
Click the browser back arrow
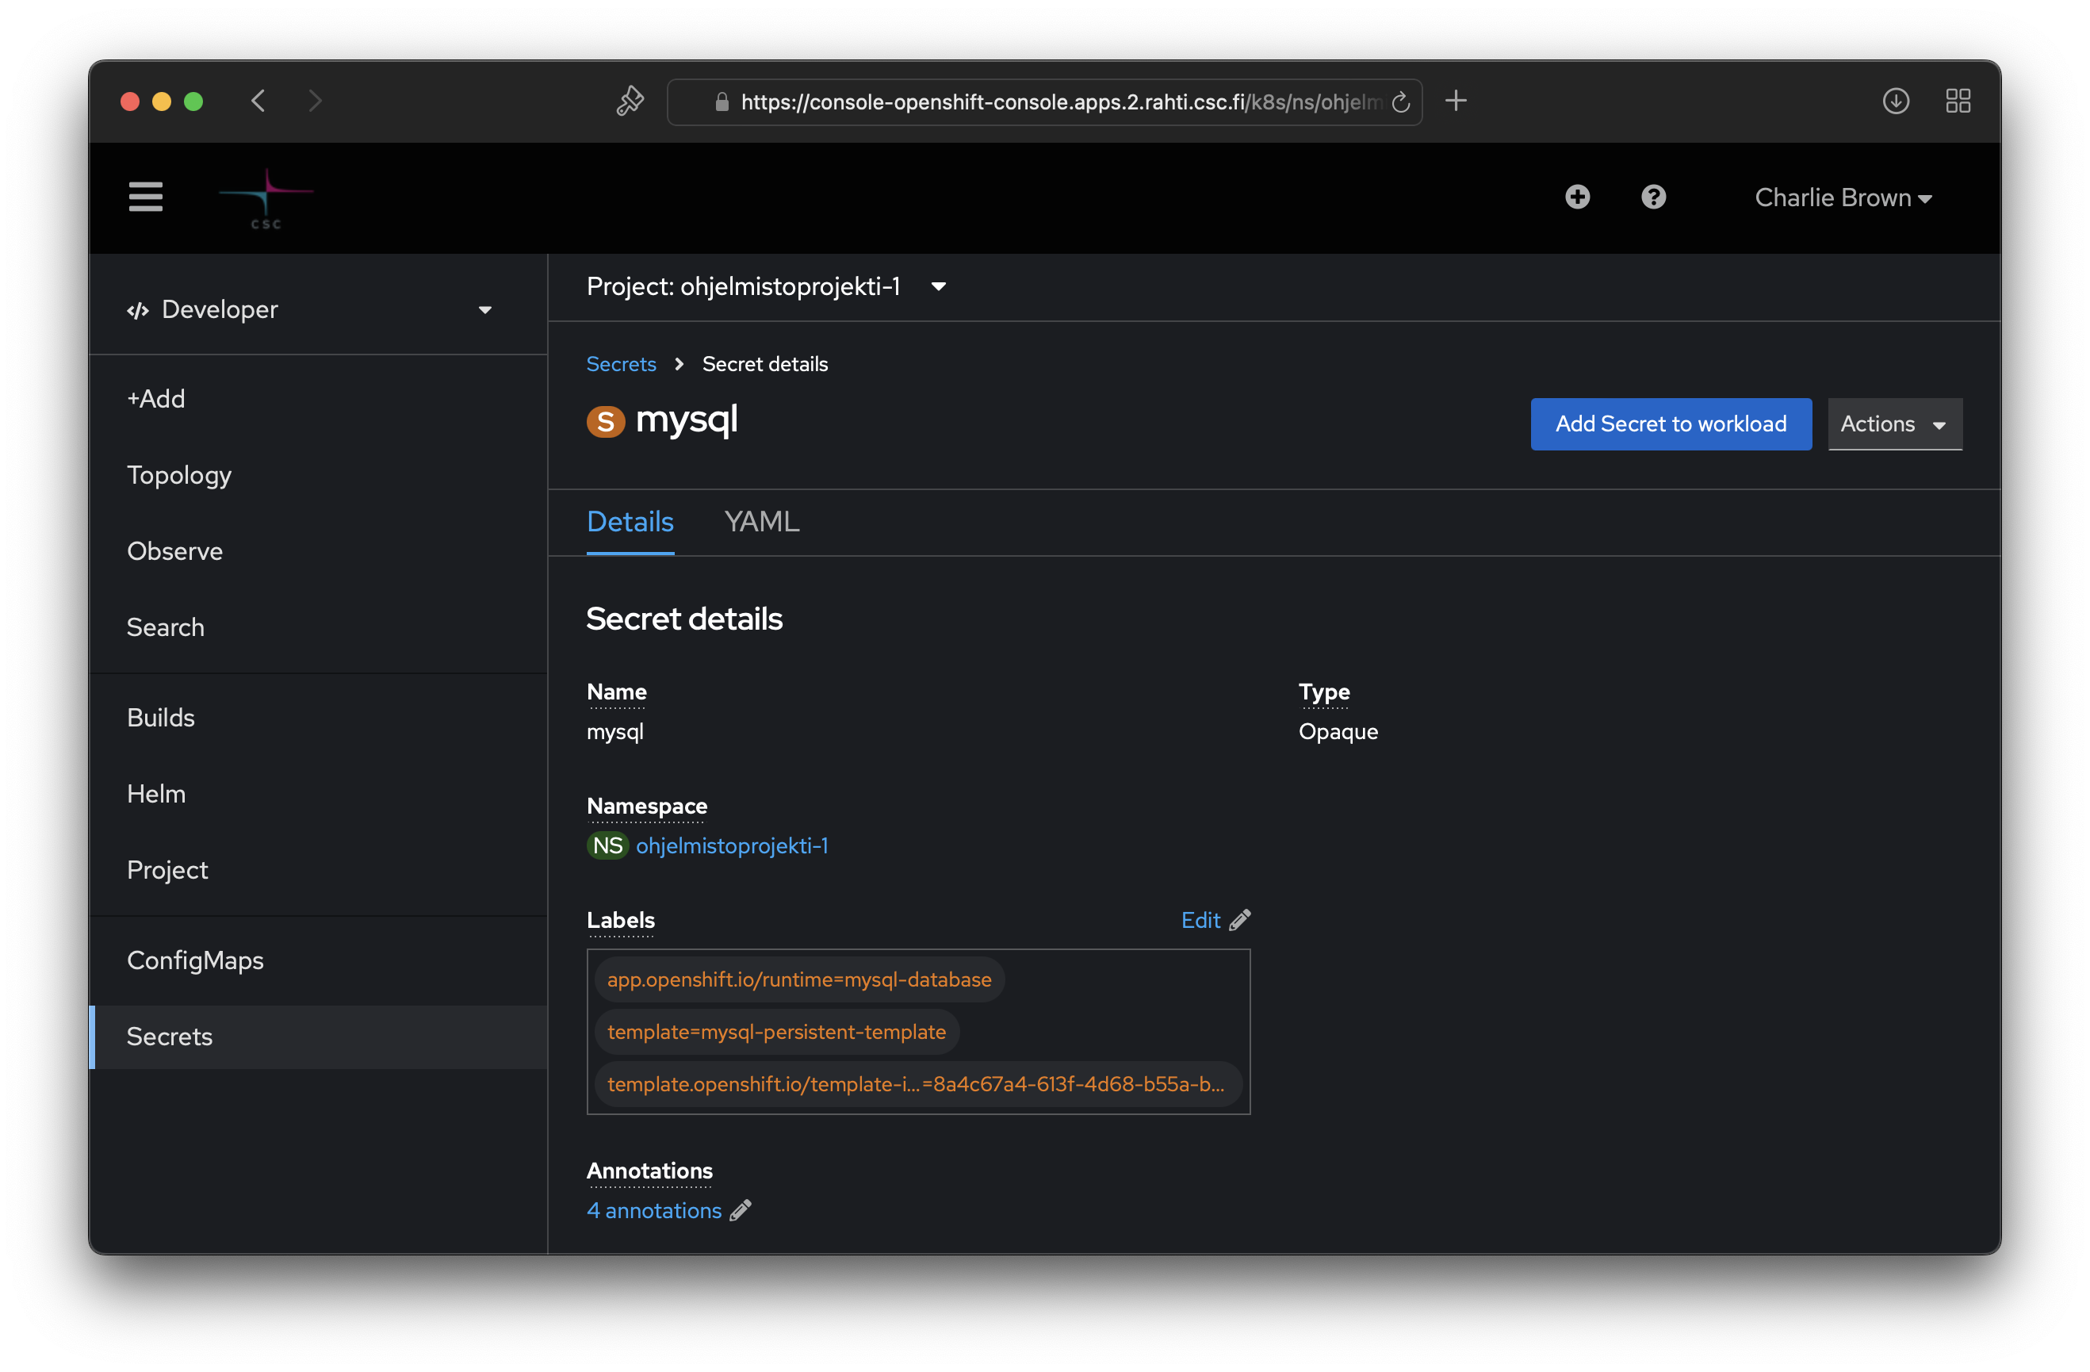coord(258,102)
